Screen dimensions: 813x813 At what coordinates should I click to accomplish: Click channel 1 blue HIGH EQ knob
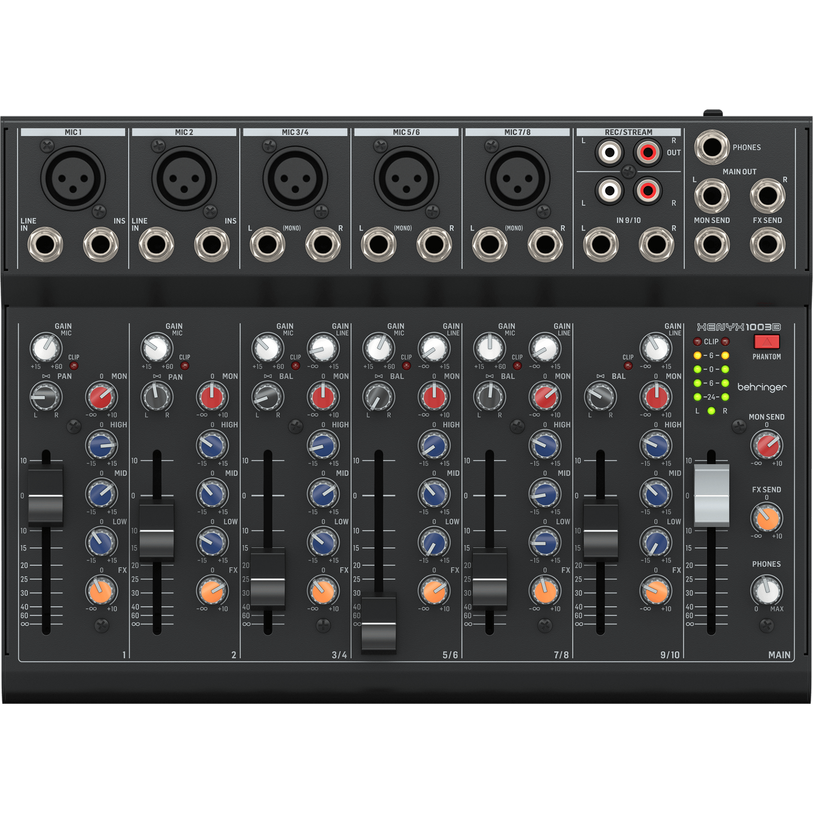101,446
